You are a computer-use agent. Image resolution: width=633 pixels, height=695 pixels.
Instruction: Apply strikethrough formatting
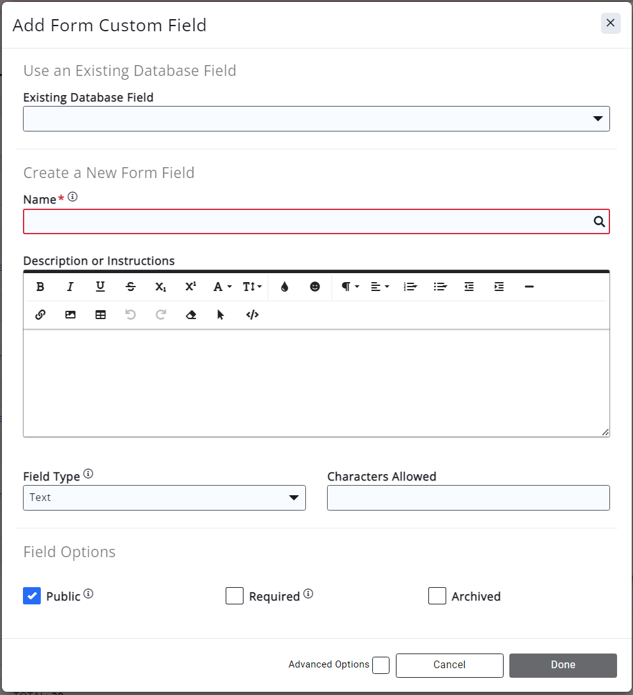click(130, 287)
